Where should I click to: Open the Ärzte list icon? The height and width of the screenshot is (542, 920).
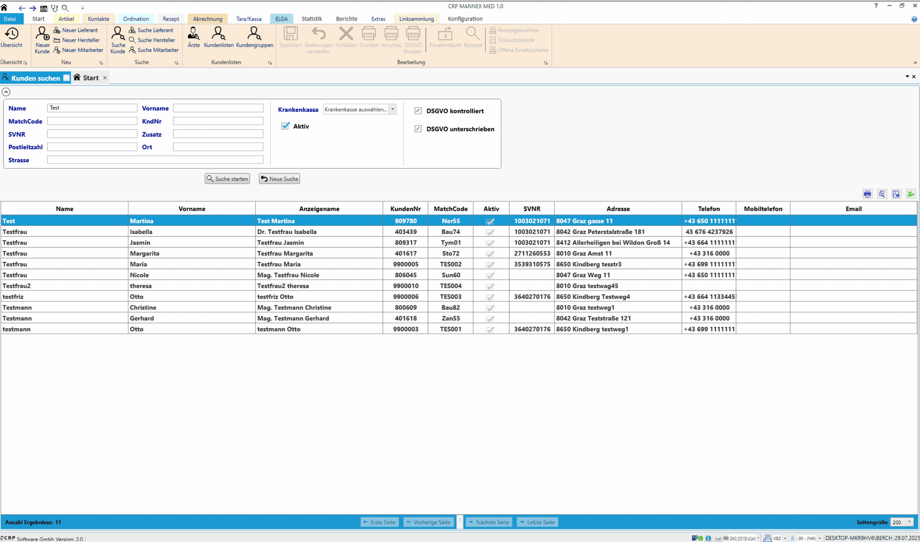tap(194, 38)
